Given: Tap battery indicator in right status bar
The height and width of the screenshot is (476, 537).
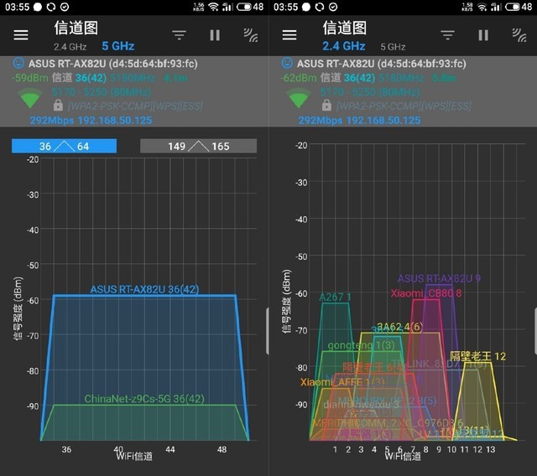Looking at the screenshot, I should (519, 7).
